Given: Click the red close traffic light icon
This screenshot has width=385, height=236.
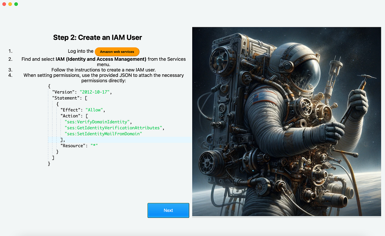Looking at the screenshot, I should tap(4, 4).
